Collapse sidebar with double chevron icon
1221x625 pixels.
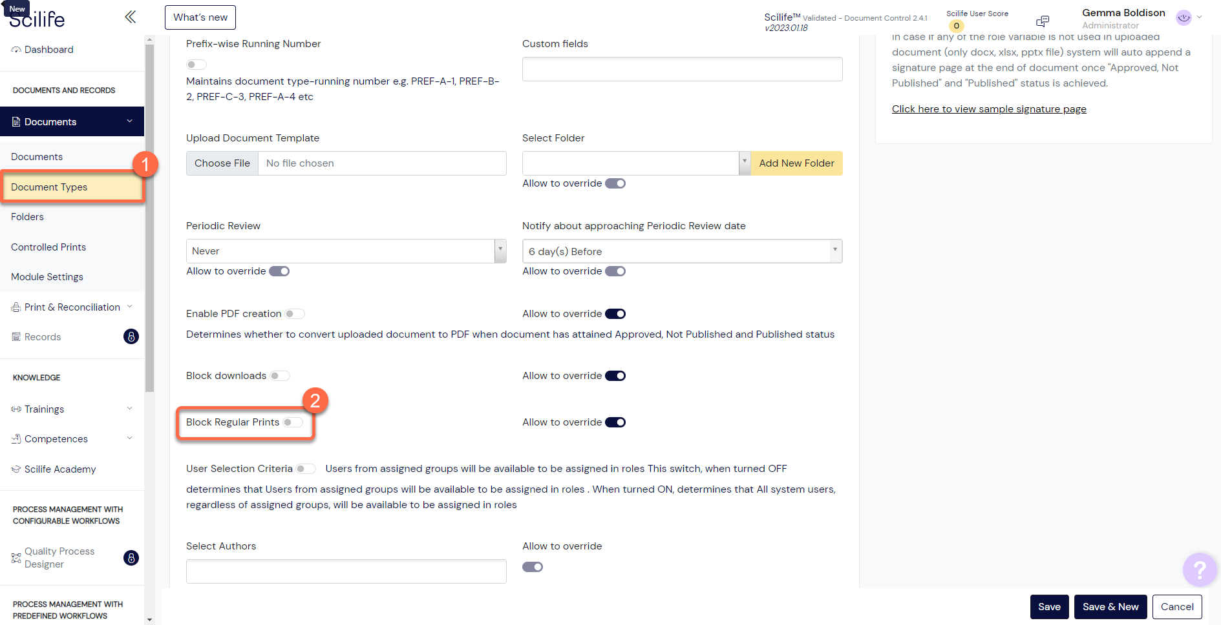[130, 17]
